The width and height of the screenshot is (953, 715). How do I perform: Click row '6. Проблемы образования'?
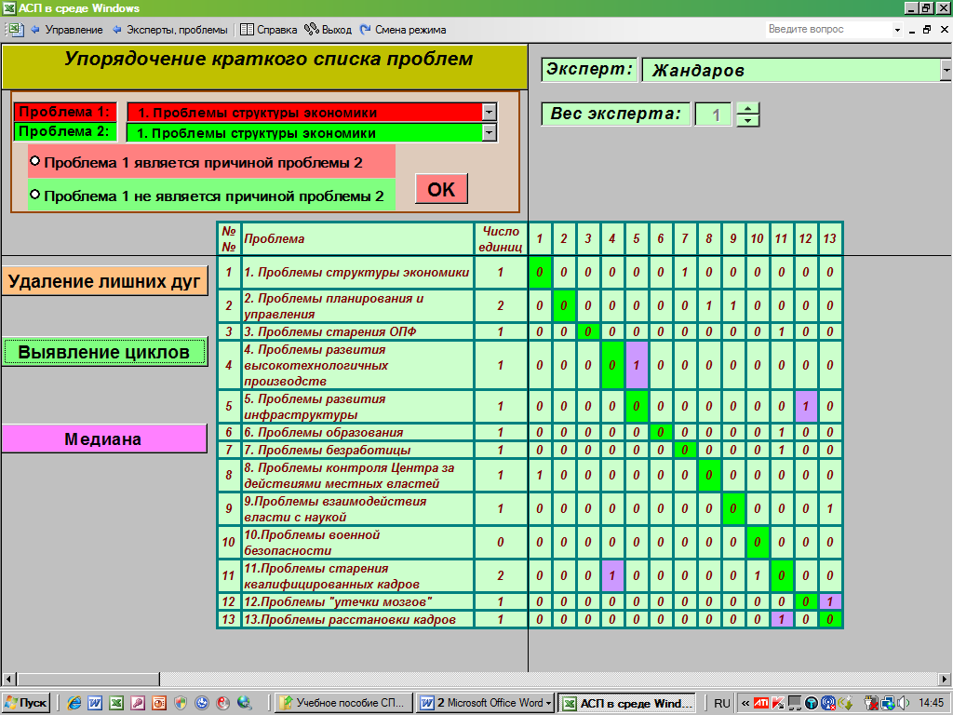[x=356, y=432]
